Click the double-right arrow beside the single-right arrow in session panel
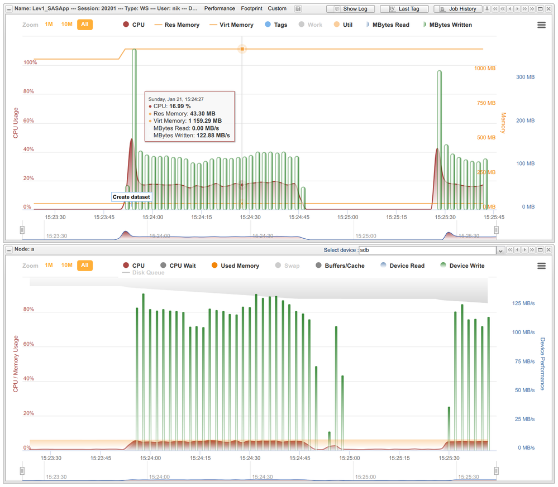The image size is (558, 487). (x=525, y=9)
